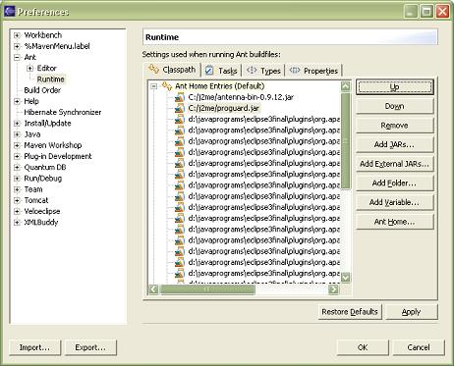Click the Apply button

[412, 312]
